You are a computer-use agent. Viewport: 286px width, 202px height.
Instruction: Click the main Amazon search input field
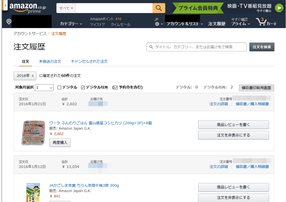click(114, 8)
